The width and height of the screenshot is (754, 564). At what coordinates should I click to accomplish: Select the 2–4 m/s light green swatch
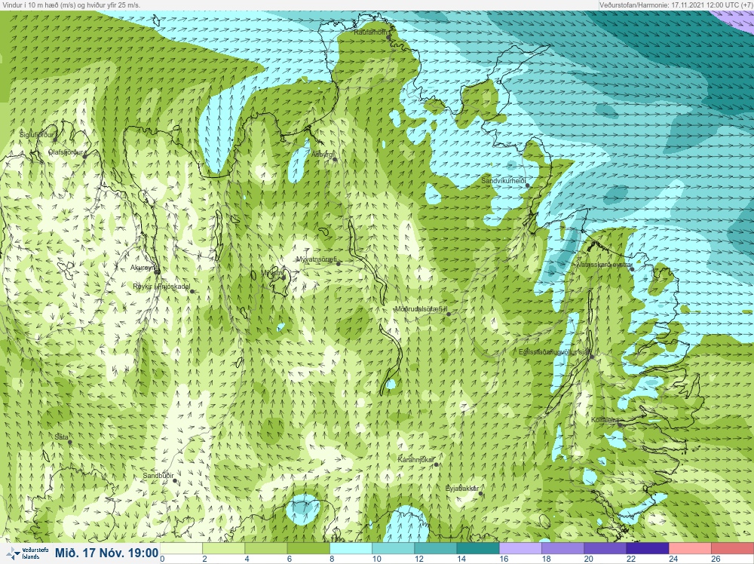(x=224, y=548)
